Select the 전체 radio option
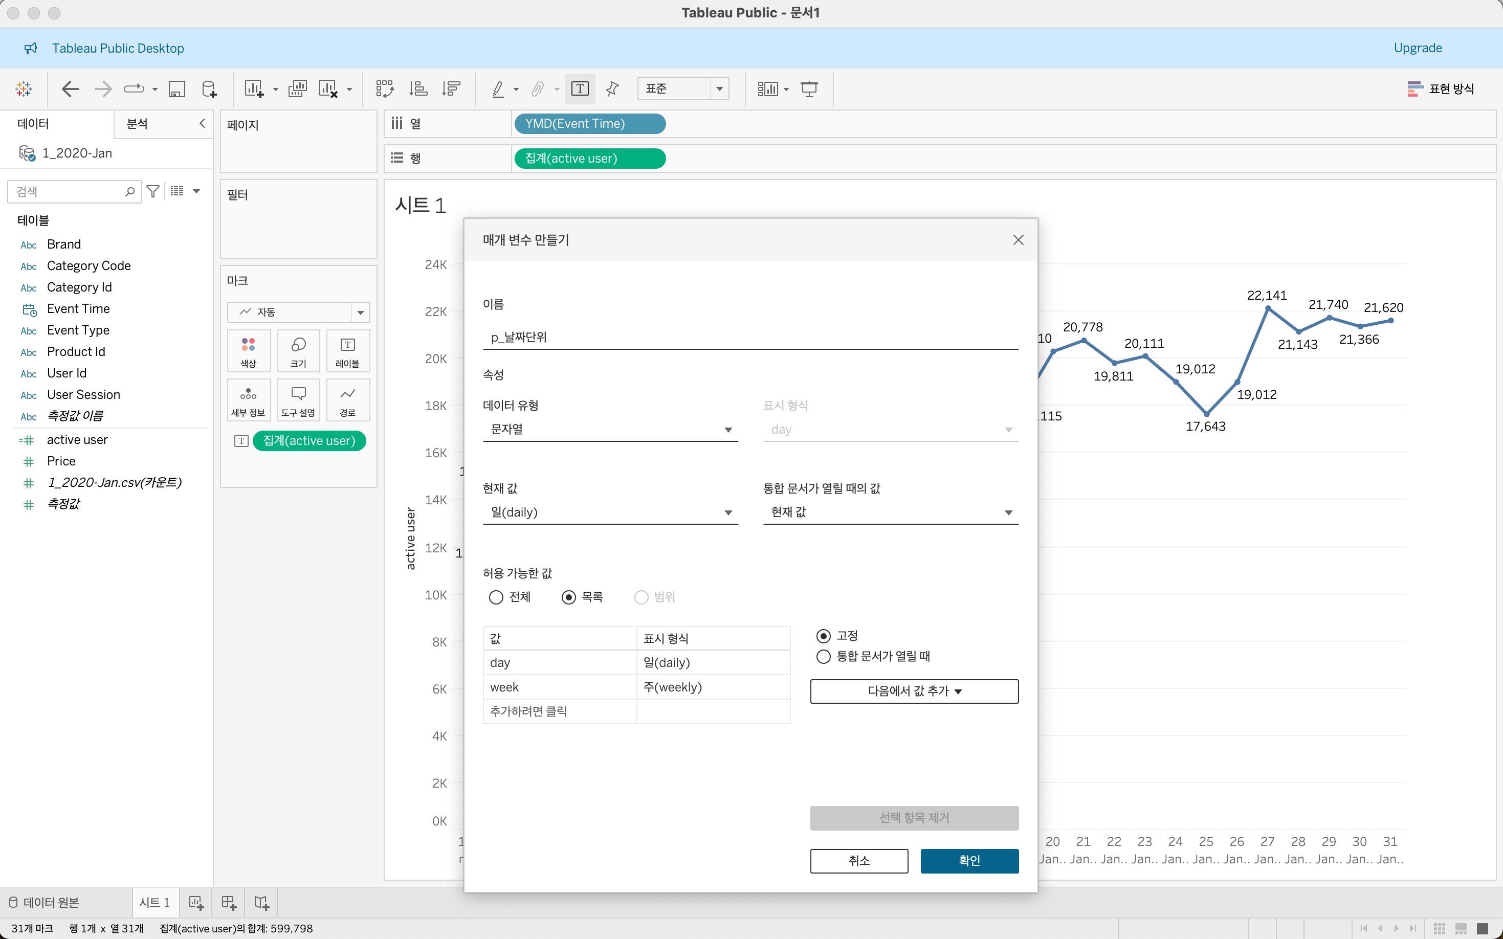The height and width of the screenshot is (939, 1503). [x=496, y=597]
